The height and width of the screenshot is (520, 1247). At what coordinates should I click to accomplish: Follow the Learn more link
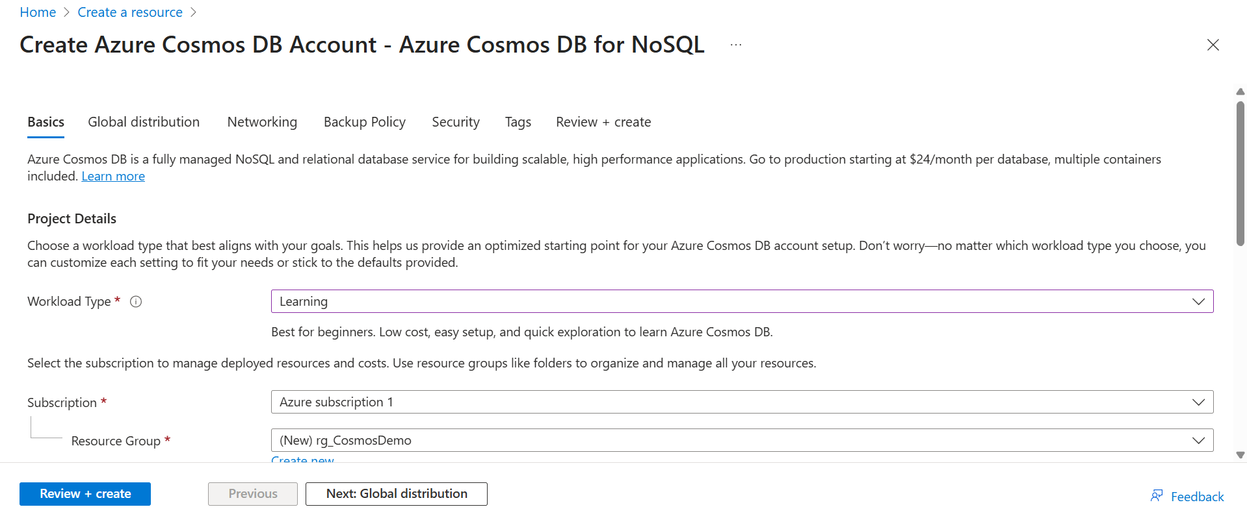113,177
